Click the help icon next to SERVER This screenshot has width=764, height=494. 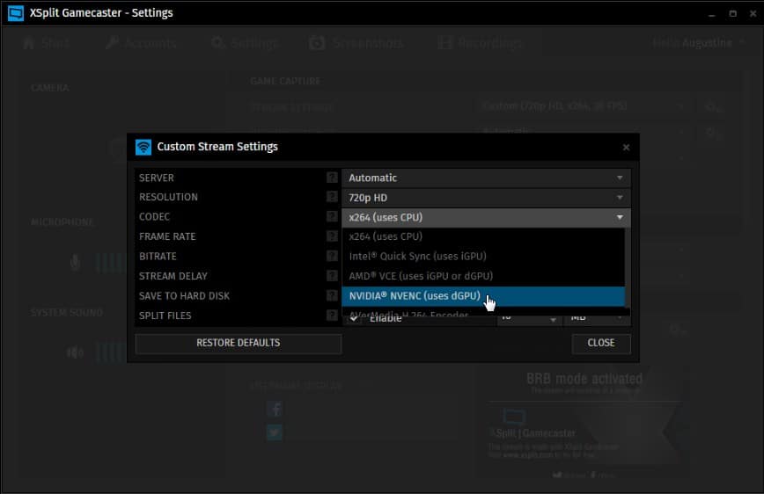(332, 178)
